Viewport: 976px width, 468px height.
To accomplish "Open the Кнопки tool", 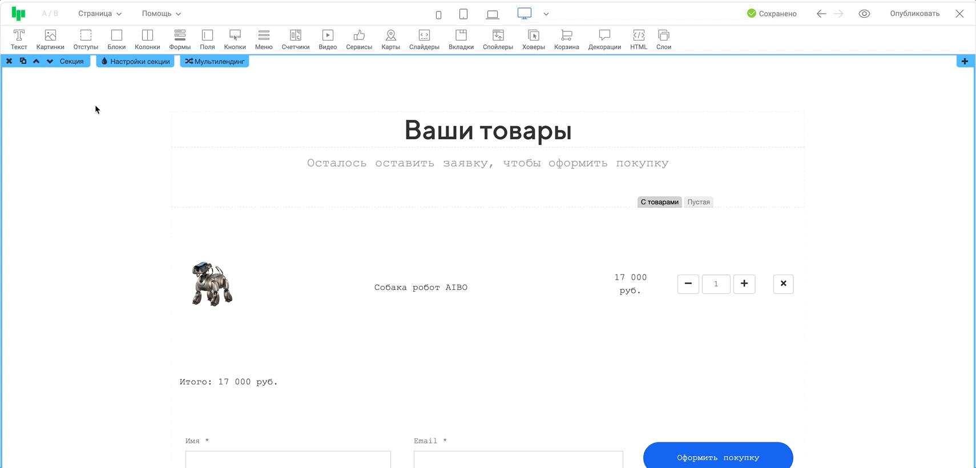I will 235,39.
